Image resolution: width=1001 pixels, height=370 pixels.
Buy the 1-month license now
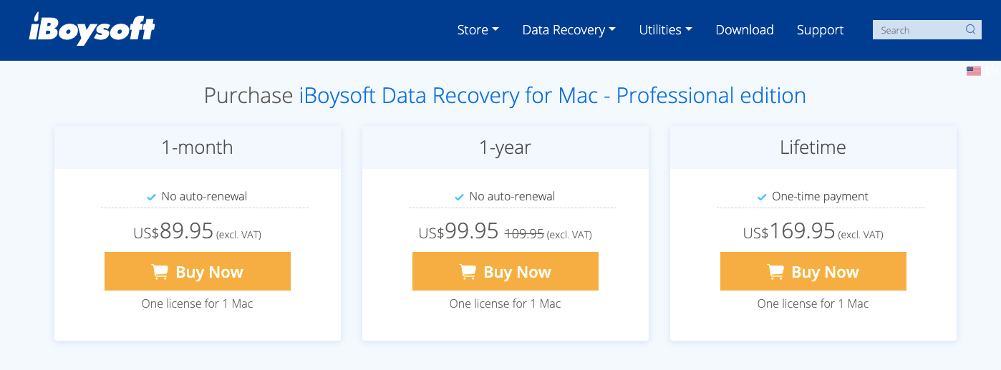(x=198, y=271)
